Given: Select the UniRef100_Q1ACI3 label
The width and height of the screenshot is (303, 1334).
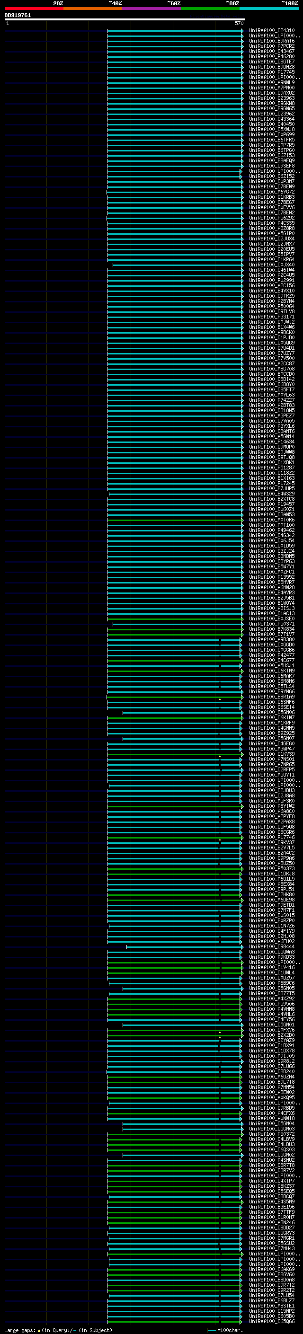Looking at the screenshot, I should pyautogui.click(x=272, y=613).
